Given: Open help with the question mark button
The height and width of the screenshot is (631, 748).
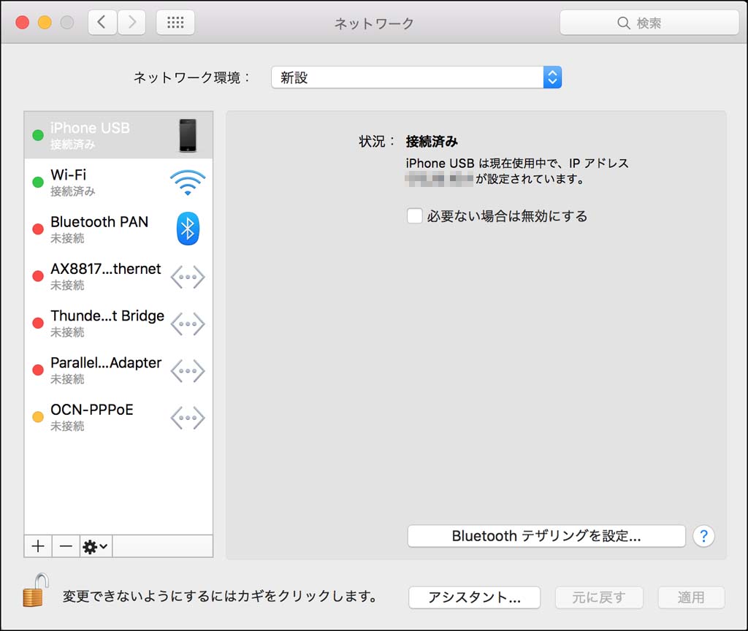Looking at the screenshot, I should pyautogui.click(x=703, y=536).
